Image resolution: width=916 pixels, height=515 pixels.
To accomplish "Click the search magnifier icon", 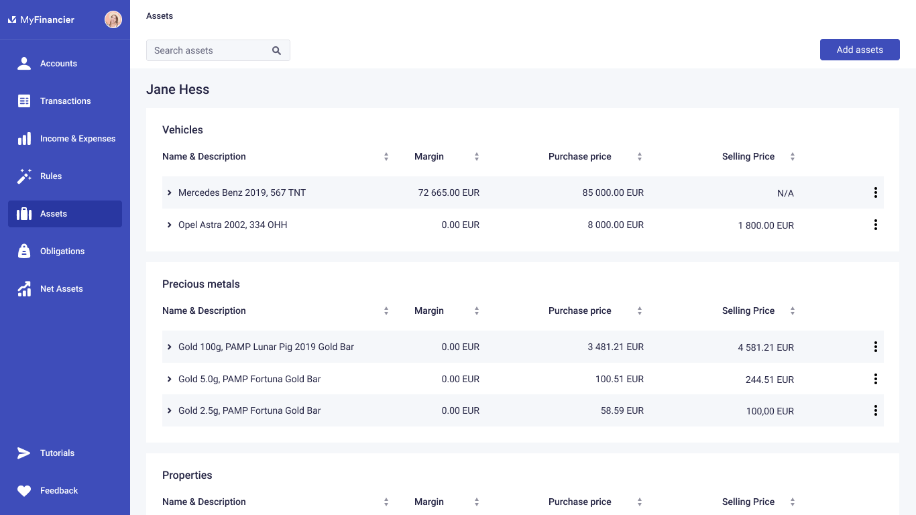I will tap(276, 50).
